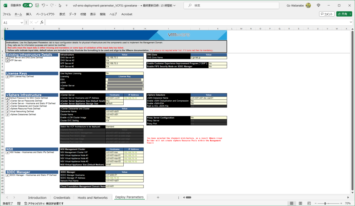Open the ファイル (File) menu

pyautogui.click(x=7, y=14)
